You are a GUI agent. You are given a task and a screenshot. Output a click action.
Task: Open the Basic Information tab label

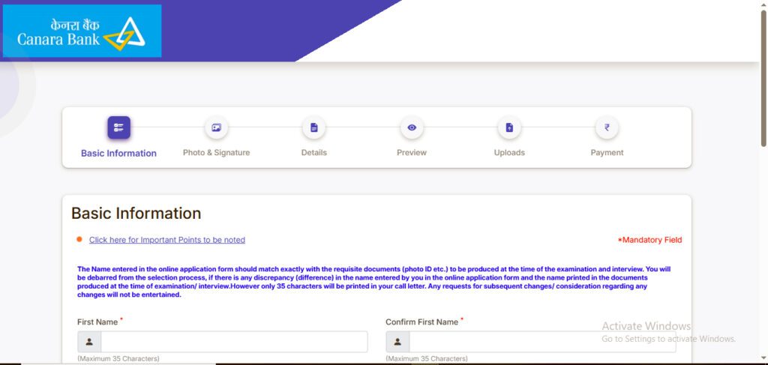coord(118,153)
